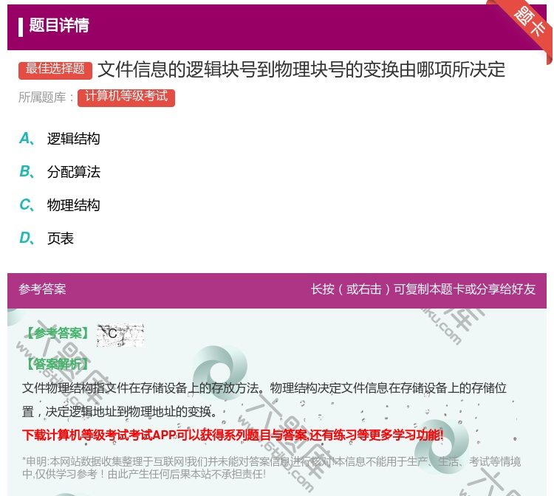554x496 pixels.
Task: Click the 【答案解析】 label
Action: [58, 364]
